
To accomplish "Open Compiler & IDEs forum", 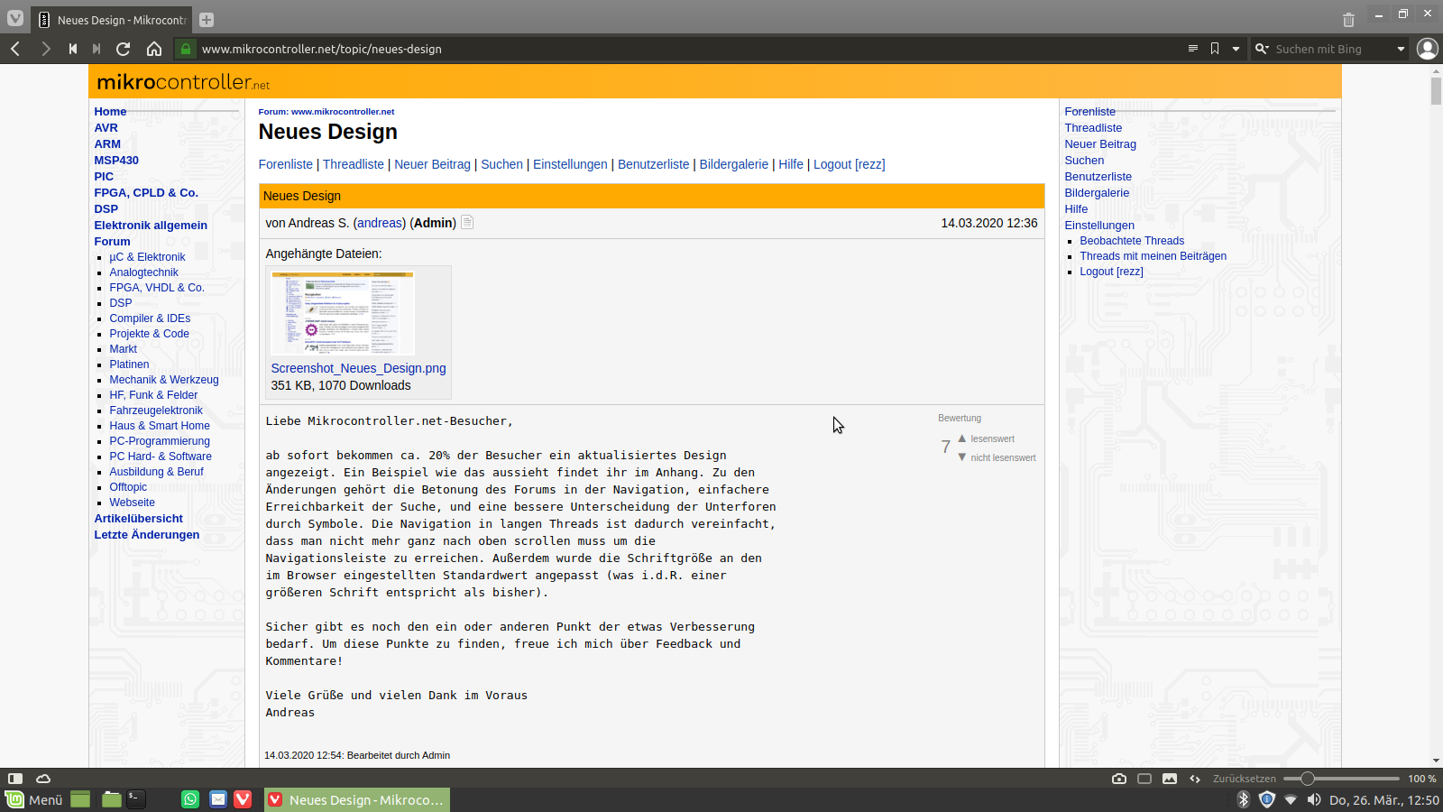I will point(150,318).
